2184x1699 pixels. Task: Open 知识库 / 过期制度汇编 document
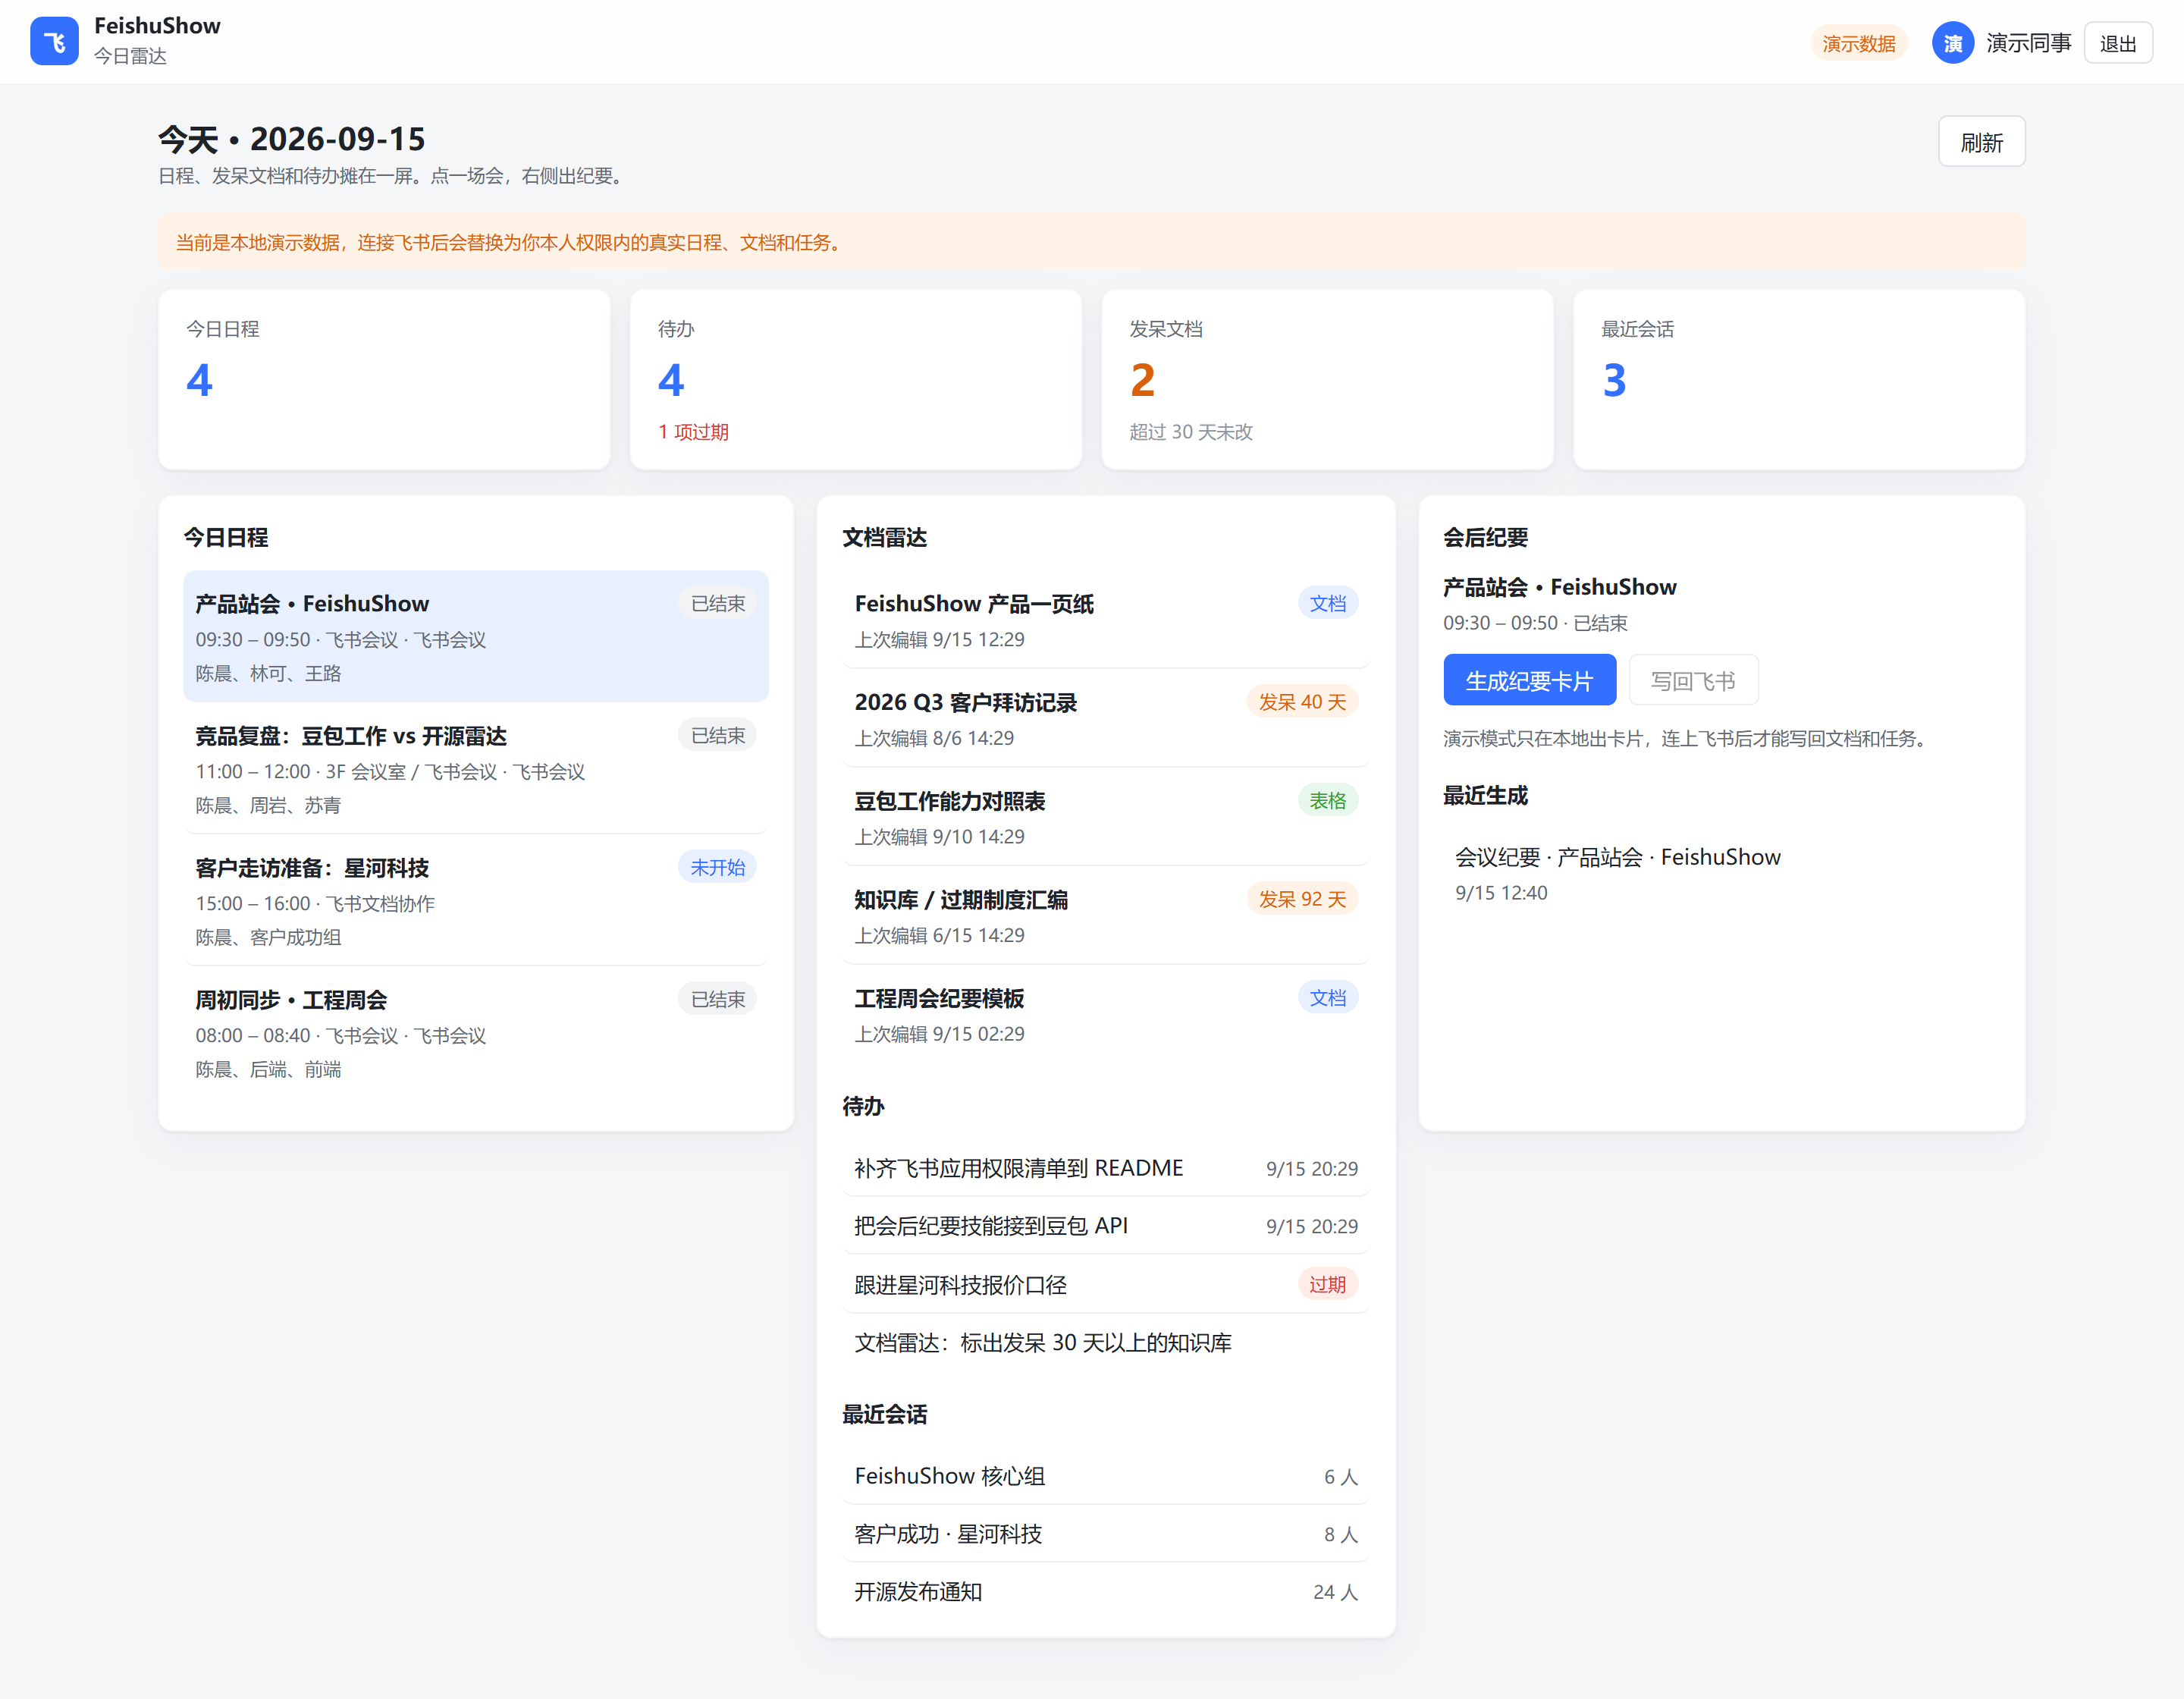(x=1106, y=916)
